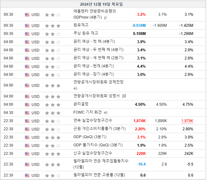This screenshot has height=180, width=207.
Task: Click the star rating for the 금리결정 row
Action: pyautogui.click(x=53, y=105)
